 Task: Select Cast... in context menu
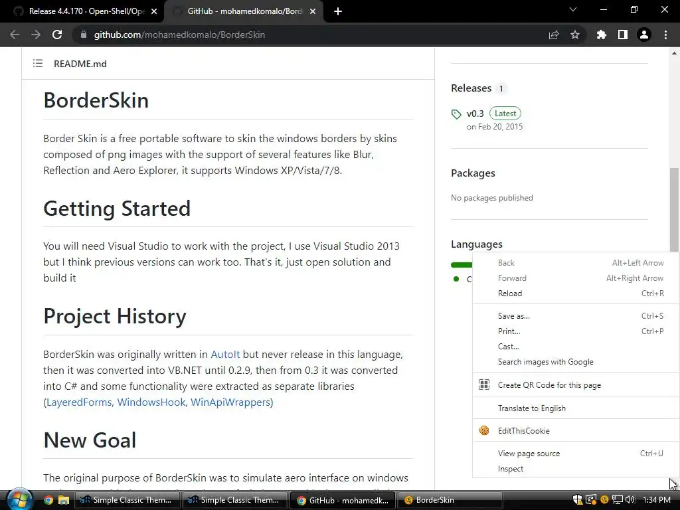pos(576,346)
